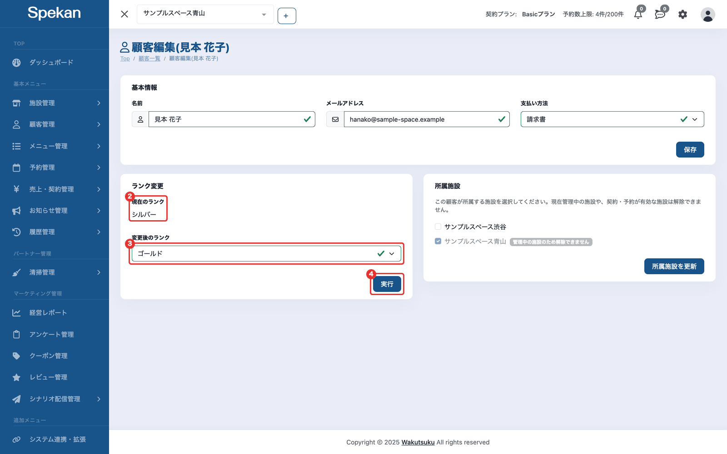Image resolution: width=727 pixels, height=454 pixels.
Task: Follow the 顧客一覧 breadcrumb link
Action: (x=149, y=59)
